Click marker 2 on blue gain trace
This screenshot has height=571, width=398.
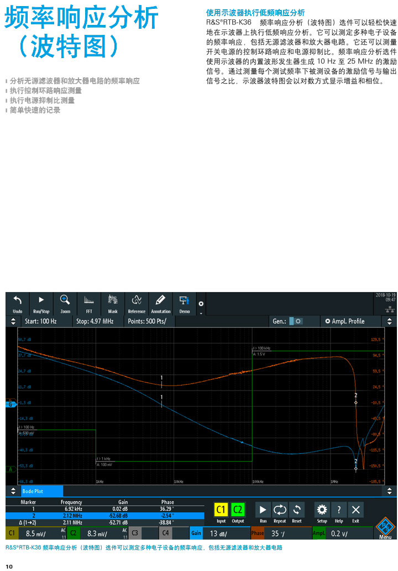click(x=356, y=465)
